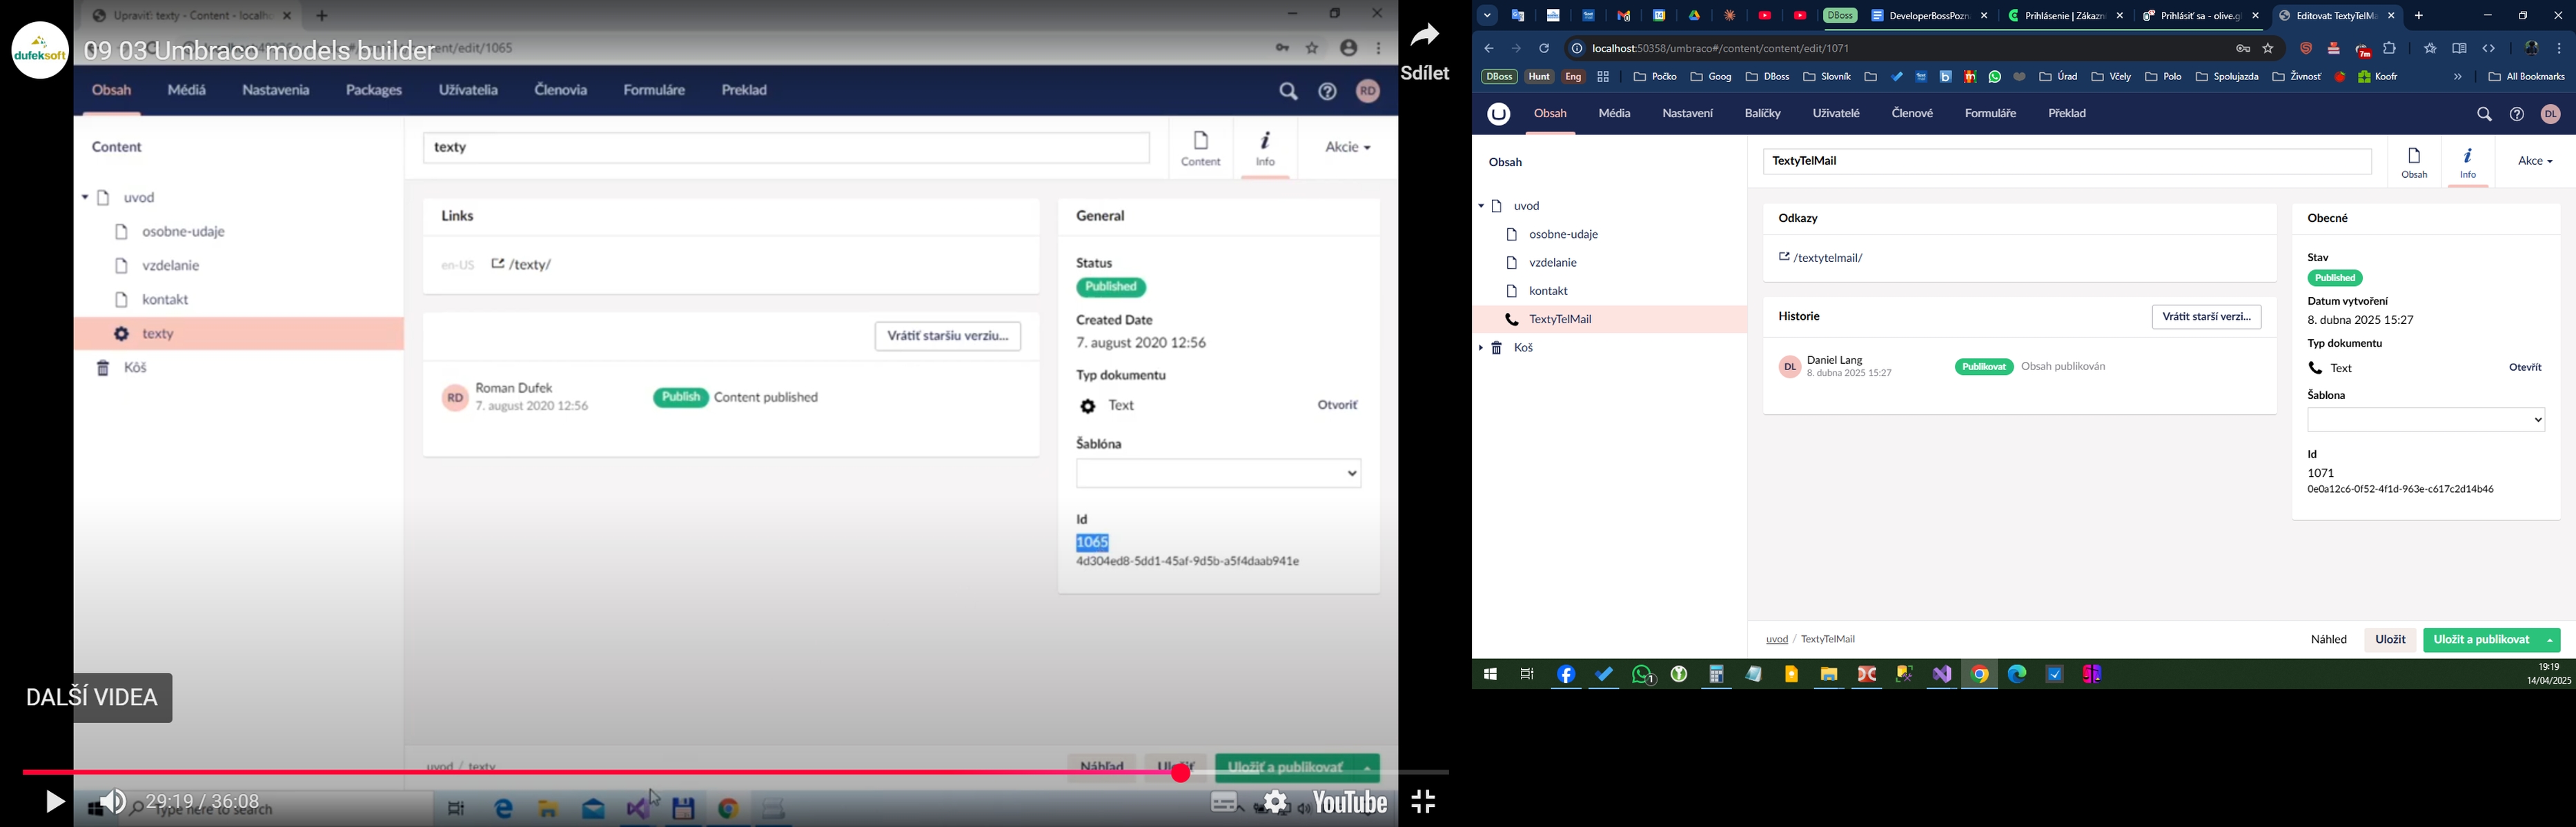Viewport: 2576px width, 827px height.
Task: Go to the Formuláře section
Action: [x=1989, y=114]
